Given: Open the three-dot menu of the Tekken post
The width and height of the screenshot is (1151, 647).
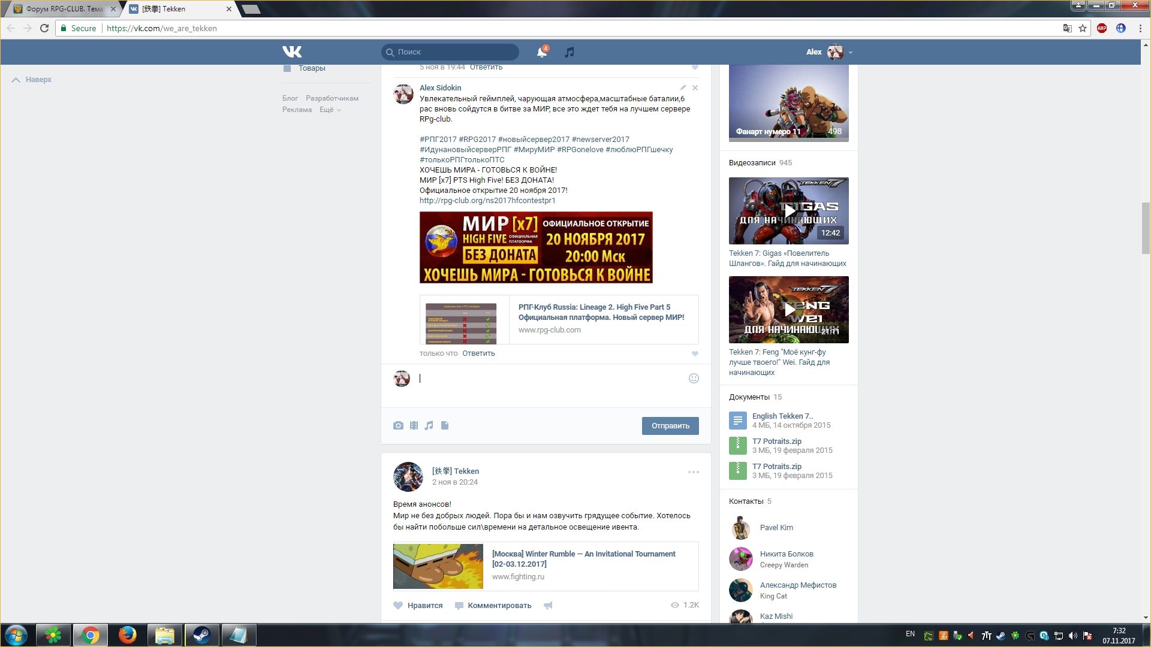Looking at the screenshot, I should coord(693,472).
